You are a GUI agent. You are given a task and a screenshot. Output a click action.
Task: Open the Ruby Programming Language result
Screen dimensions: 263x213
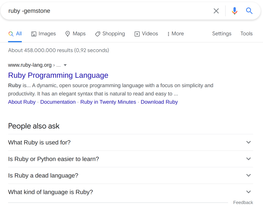pyautogui.click(x=58, y=75)
